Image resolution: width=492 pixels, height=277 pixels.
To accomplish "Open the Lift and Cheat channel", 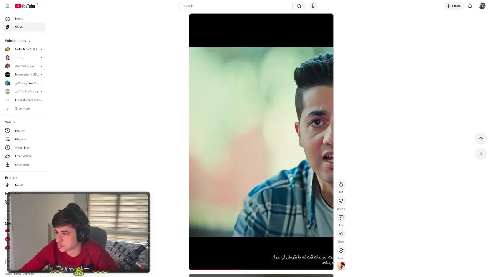I will coord(24,100).
